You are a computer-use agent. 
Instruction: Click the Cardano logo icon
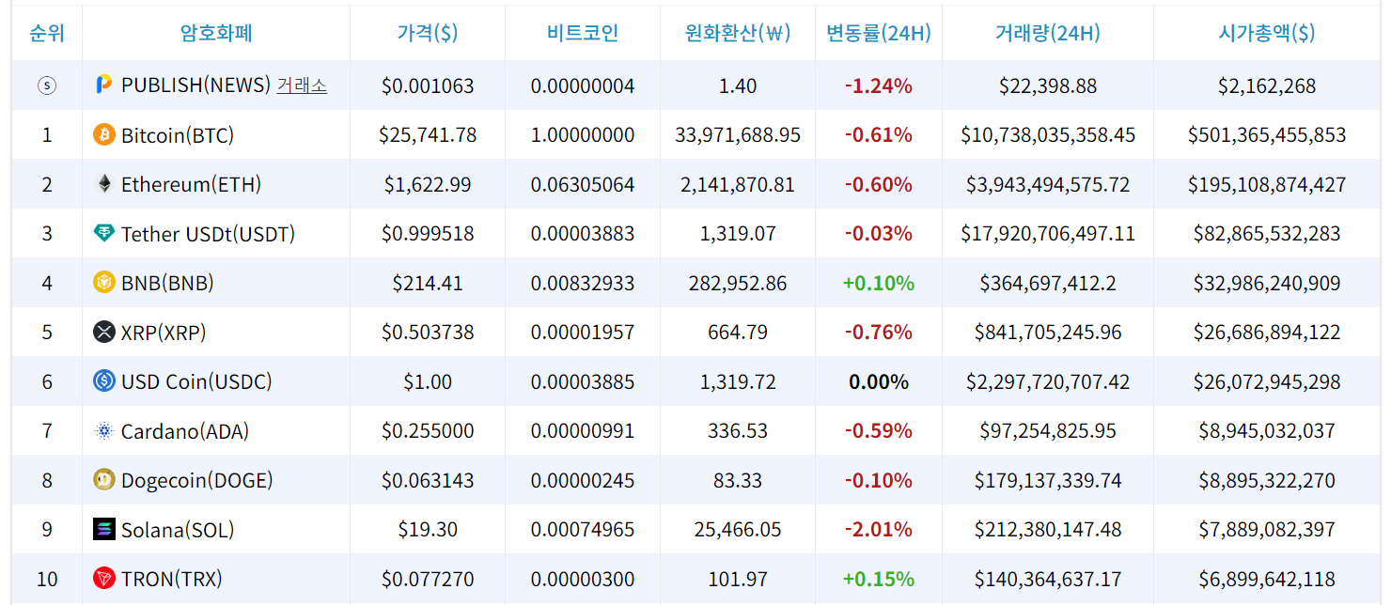(104, 431)
